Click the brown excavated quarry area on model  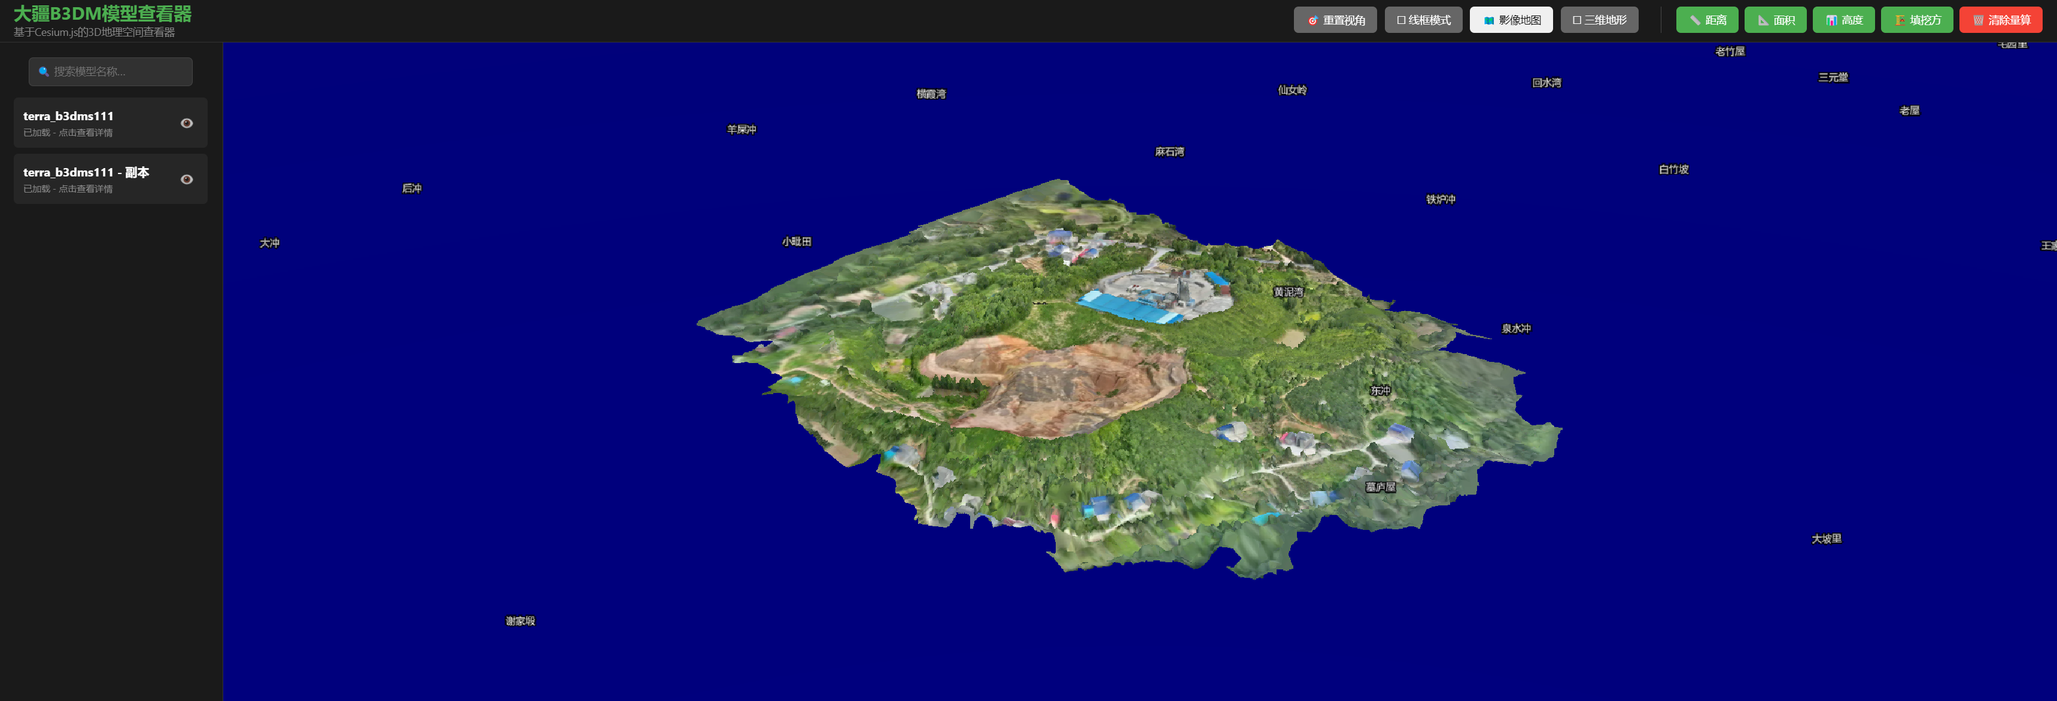click(1054, 387)
